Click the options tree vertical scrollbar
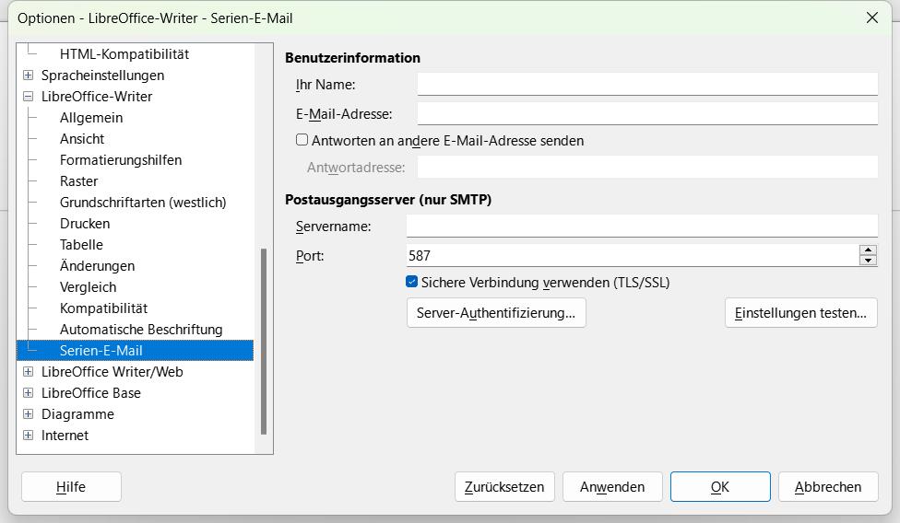The image size is (900, 523). point(264,342)
